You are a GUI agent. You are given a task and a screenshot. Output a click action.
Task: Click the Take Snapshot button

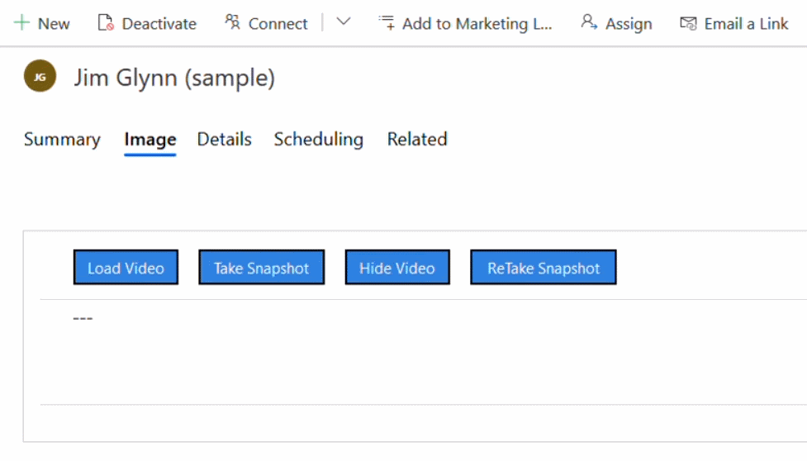(262, 268)
